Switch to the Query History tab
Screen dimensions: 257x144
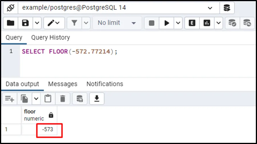(x=51, y=38)
